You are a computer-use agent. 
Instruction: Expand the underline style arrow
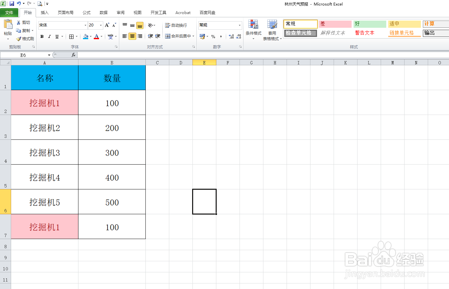pyautogui.click(x=62, y=37)
